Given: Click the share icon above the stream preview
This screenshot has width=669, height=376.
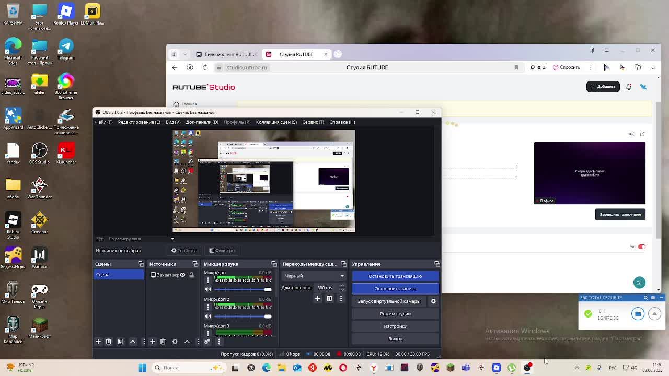Looking at the screenshot, I should (631, 134).
